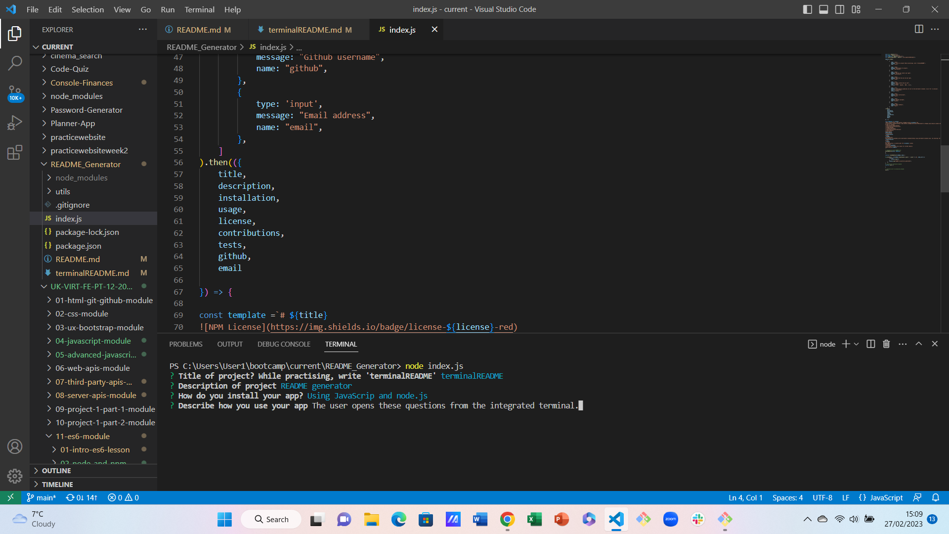Click the code minimap overview
Screen dimensions: 949x534
pyautogui.click(x=912, y=113)
